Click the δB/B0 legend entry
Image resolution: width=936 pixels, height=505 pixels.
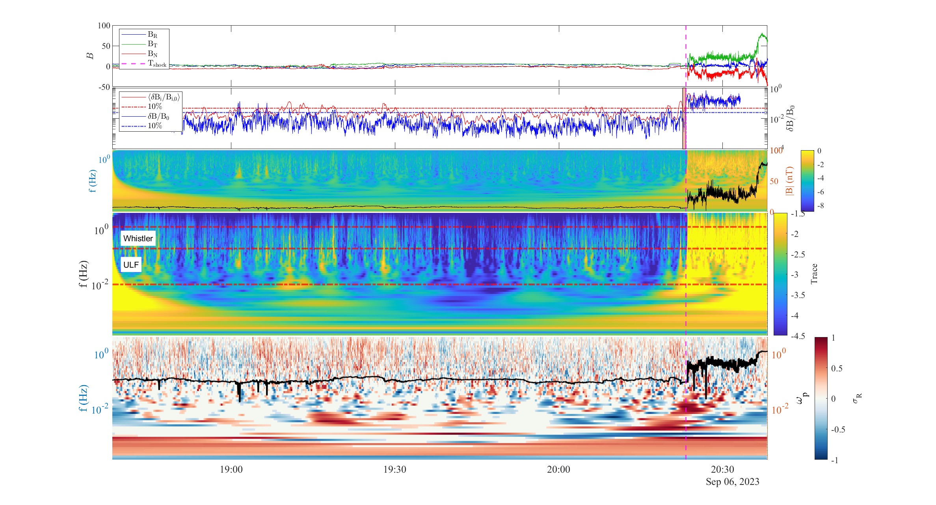146,116
